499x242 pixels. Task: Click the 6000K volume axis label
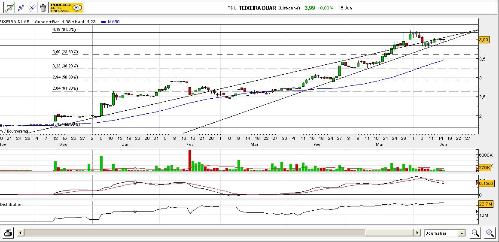point(486,155)
